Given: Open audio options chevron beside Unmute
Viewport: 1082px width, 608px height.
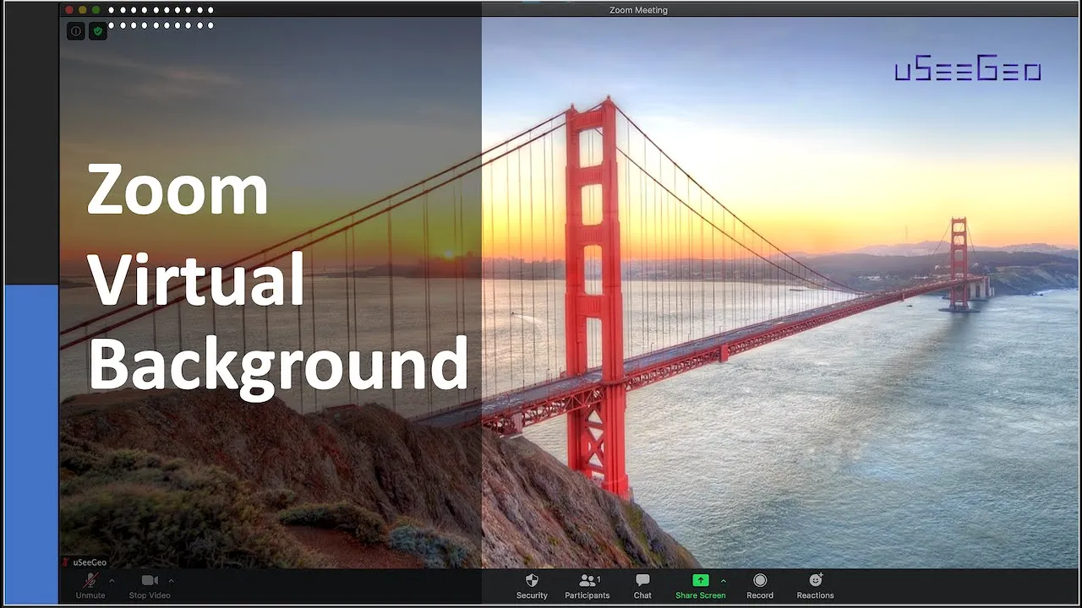Looking at the screenshot, I should [112, 581].
